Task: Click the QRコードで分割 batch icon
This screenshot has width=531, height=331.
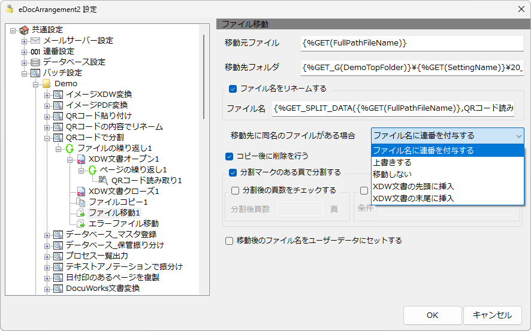Action: (x=58, y=138)
